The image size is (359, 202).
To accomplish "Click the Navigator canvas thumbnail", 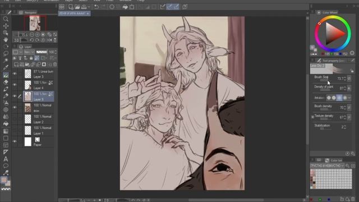I will coord(35,23).
